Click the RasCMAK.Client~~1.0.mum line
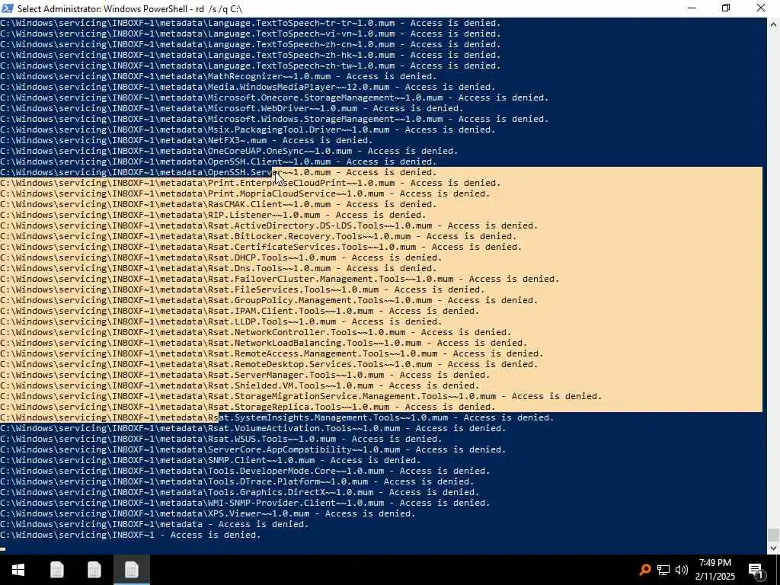Viewport: 780px width, 585px height. click(x=219, y=204)
